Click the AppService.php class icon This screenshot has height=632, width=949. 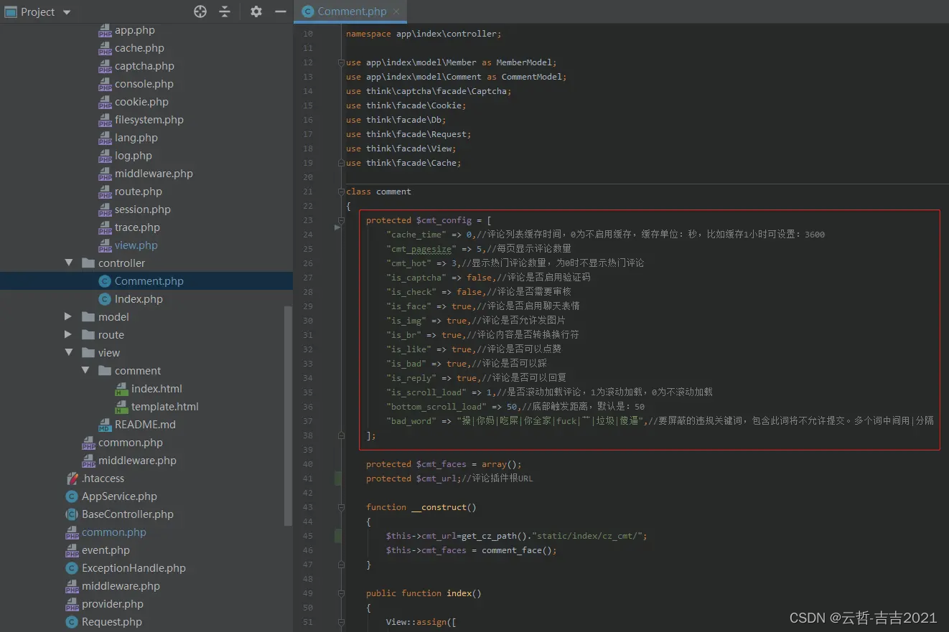[x=72, y=496]
